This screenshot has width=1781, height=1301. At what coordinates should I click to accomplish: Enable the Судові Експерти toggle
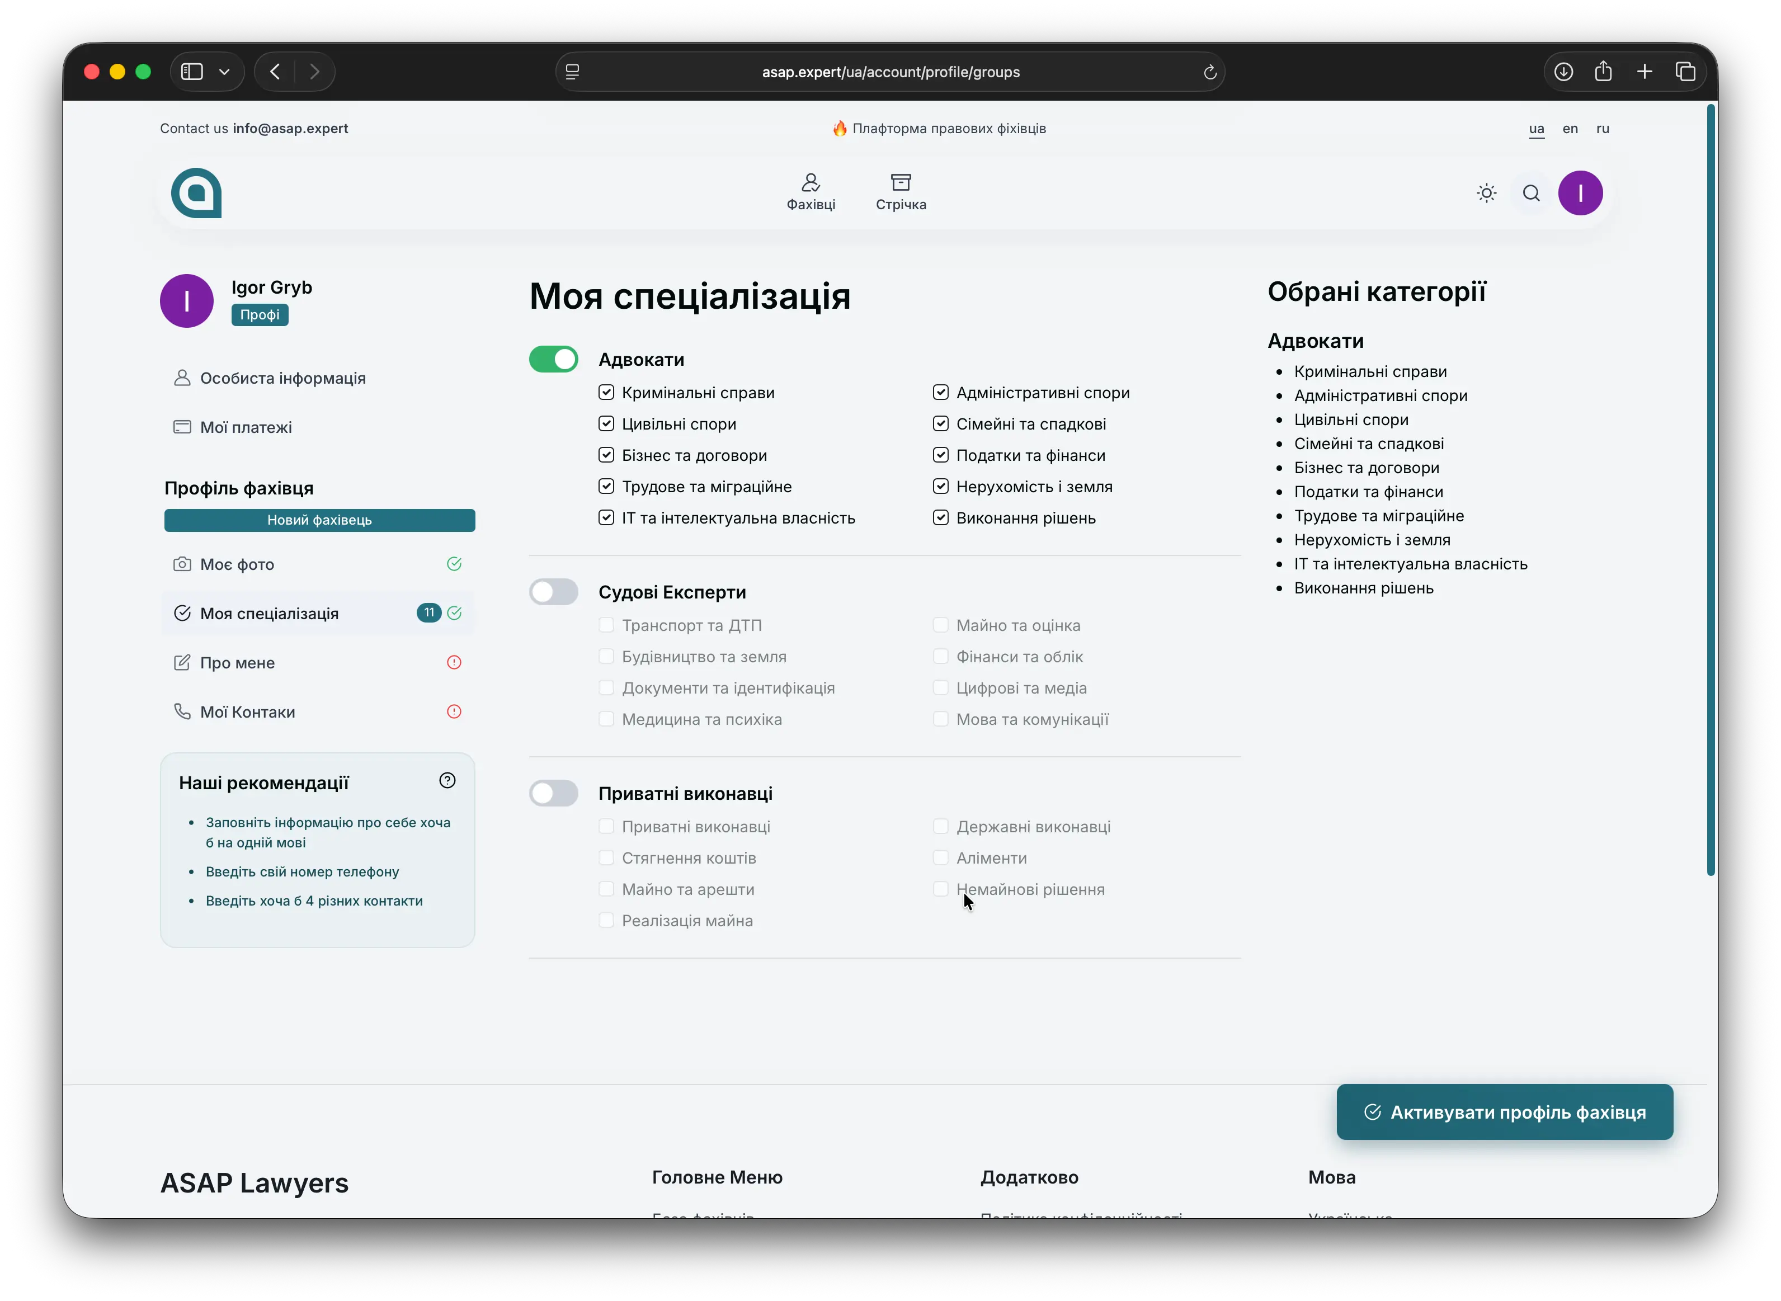(x=554, y=591)
